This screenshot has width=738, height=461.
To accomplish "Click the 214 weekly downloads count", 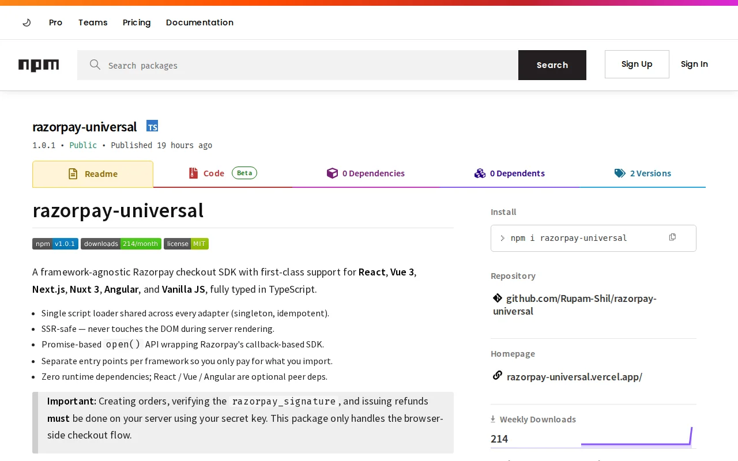I will click(499, 439).
